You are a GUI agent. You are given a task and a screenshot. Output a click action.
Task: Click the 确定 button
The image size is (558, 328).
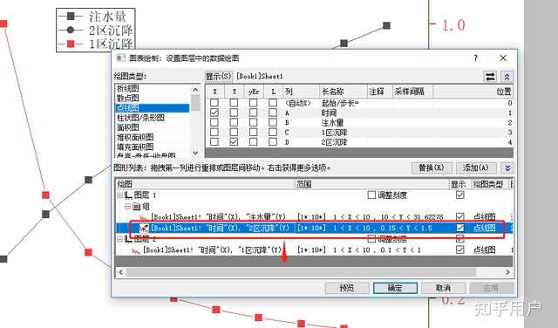coord(395,288)
